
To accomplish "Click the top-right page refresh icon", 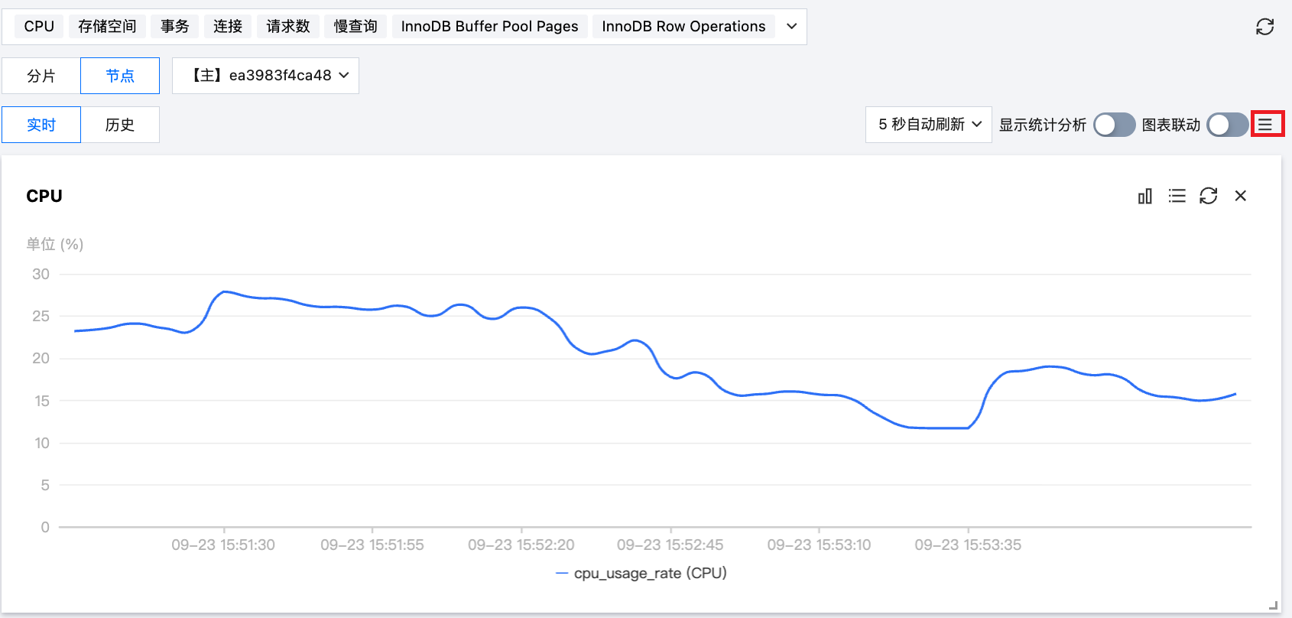I will [1264, 27].
